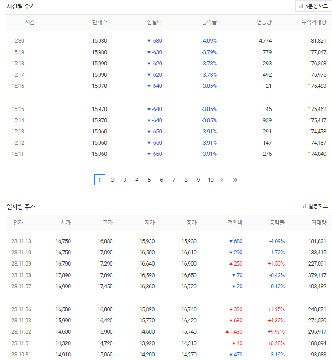Click the 누적거래량 column header
The width and height of the screenshot is (332, 360).
pos(314,22)
